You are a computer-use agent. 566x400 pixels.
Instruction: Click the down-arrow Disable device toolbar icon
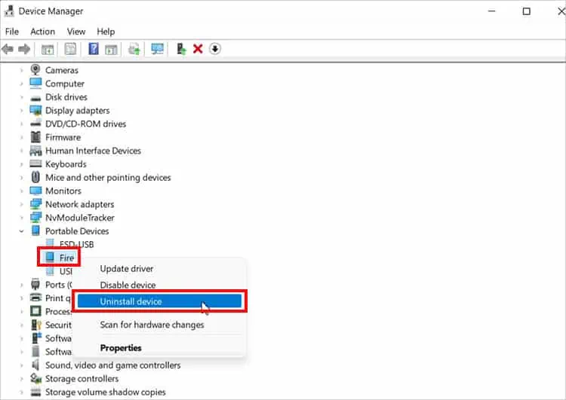click(x=215, y=49)
